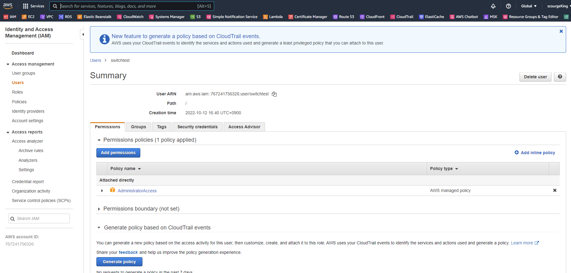Copy the User ARN to clipboard
Image resolution: width=571 pixels, height=273 pixels.
pos(274,94)
